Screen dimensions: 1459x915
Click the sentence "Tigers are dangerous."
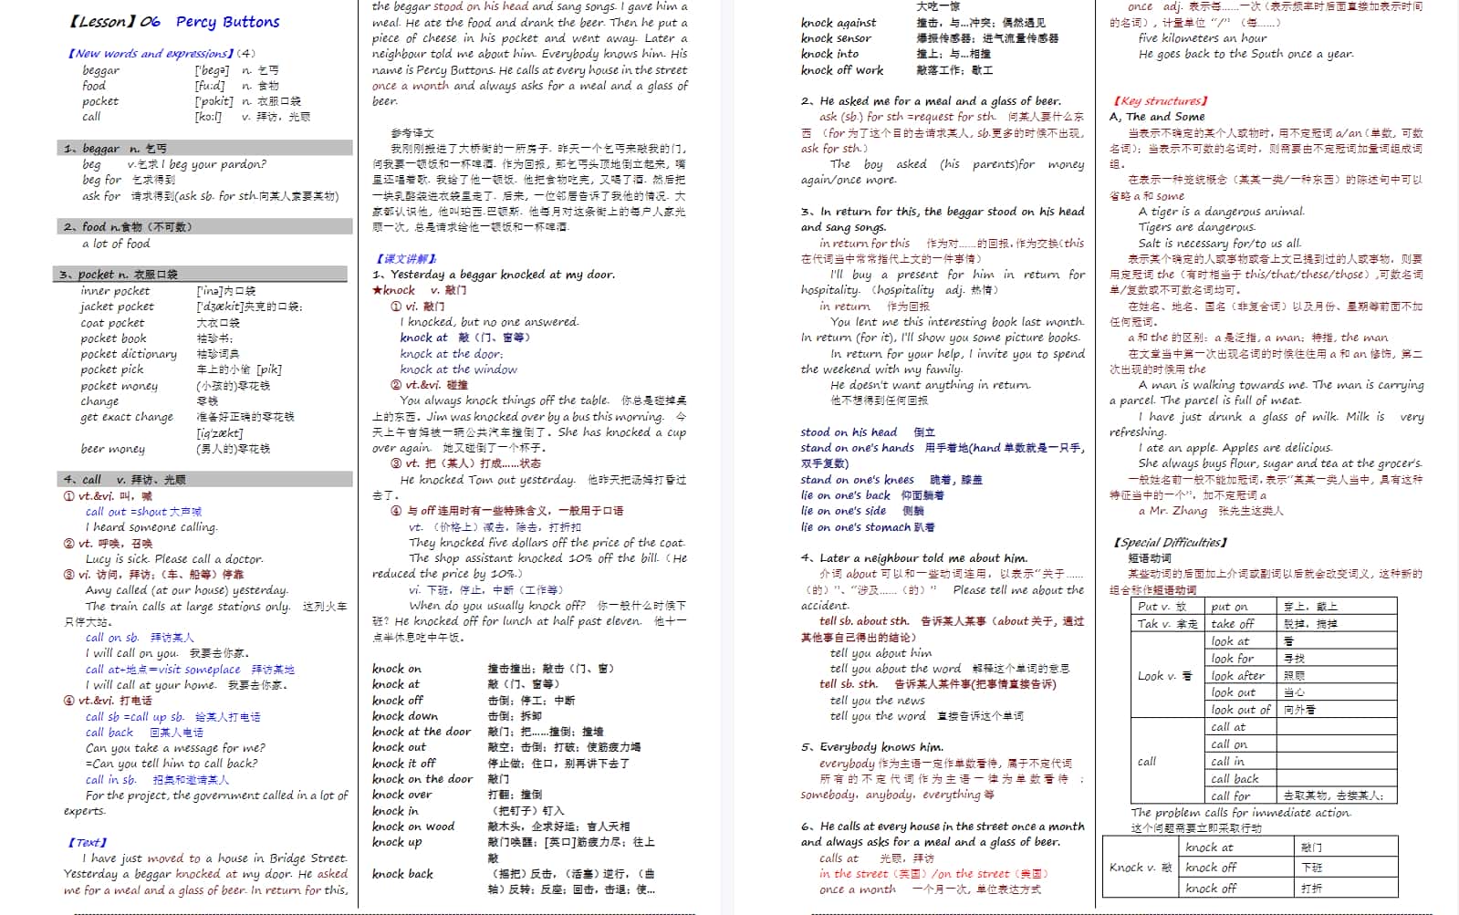[x=1197, y=227]
